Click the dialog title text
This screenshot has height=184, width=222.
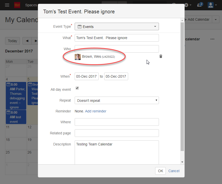79,12
